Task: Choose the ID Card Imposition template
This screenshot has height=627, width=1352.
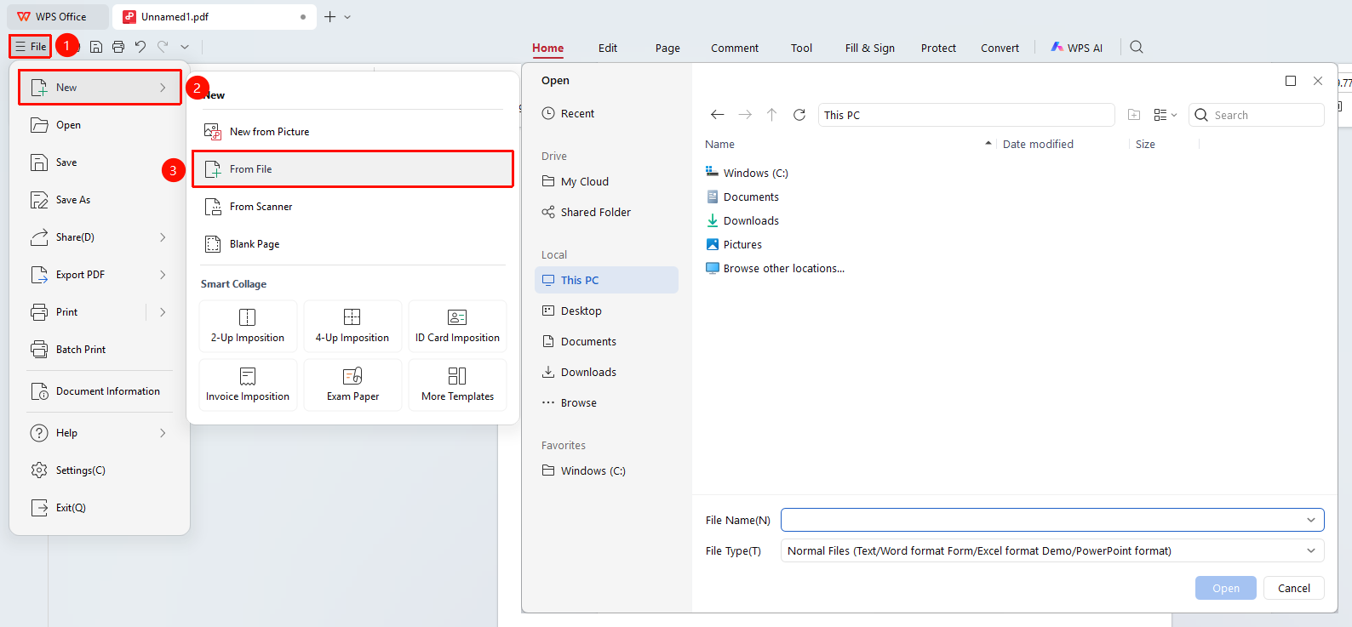Action: point(457,327)
